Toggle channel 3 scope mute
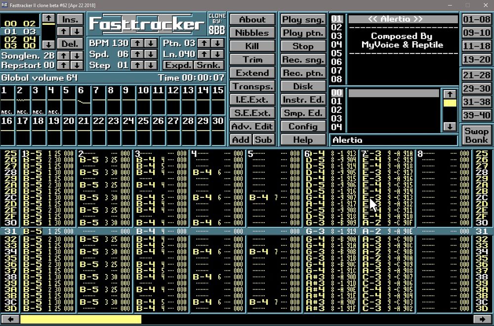The width and height of the screenshot is (494, 326). (x=39, y=100)
